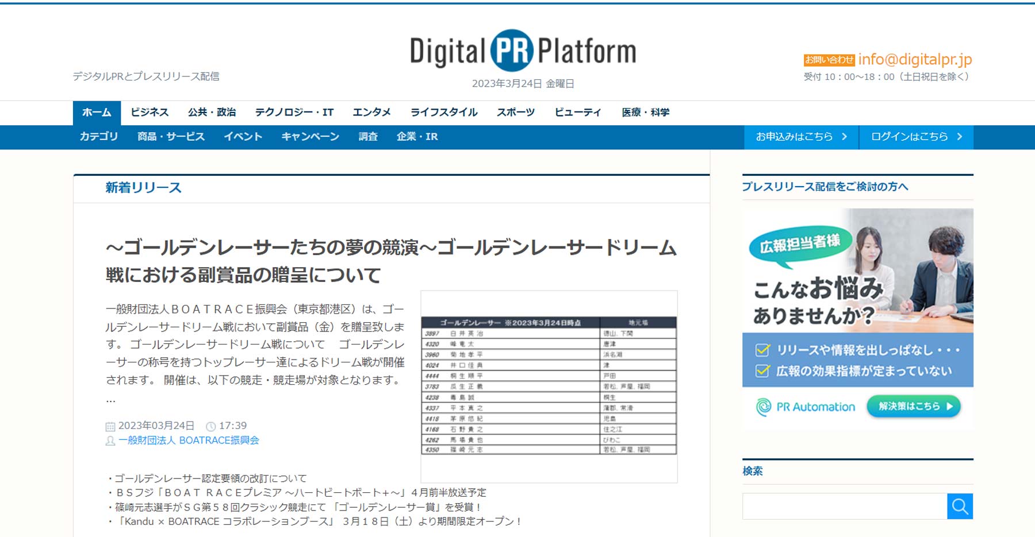Select 企業・IR in blue bar

coord(417,137)
